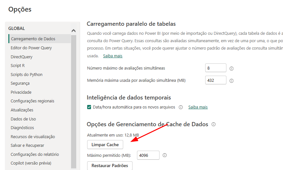The height and width of the screenshot is (170, 283).
Task: Click the Limpar Cache button
Action: click(x=105, y=145)
